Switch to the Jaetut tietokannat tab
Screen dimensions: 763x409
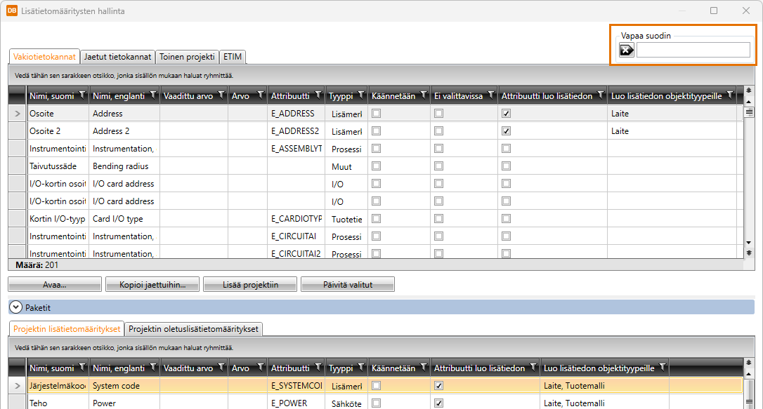pyautogui.click(x=117, y=57)
